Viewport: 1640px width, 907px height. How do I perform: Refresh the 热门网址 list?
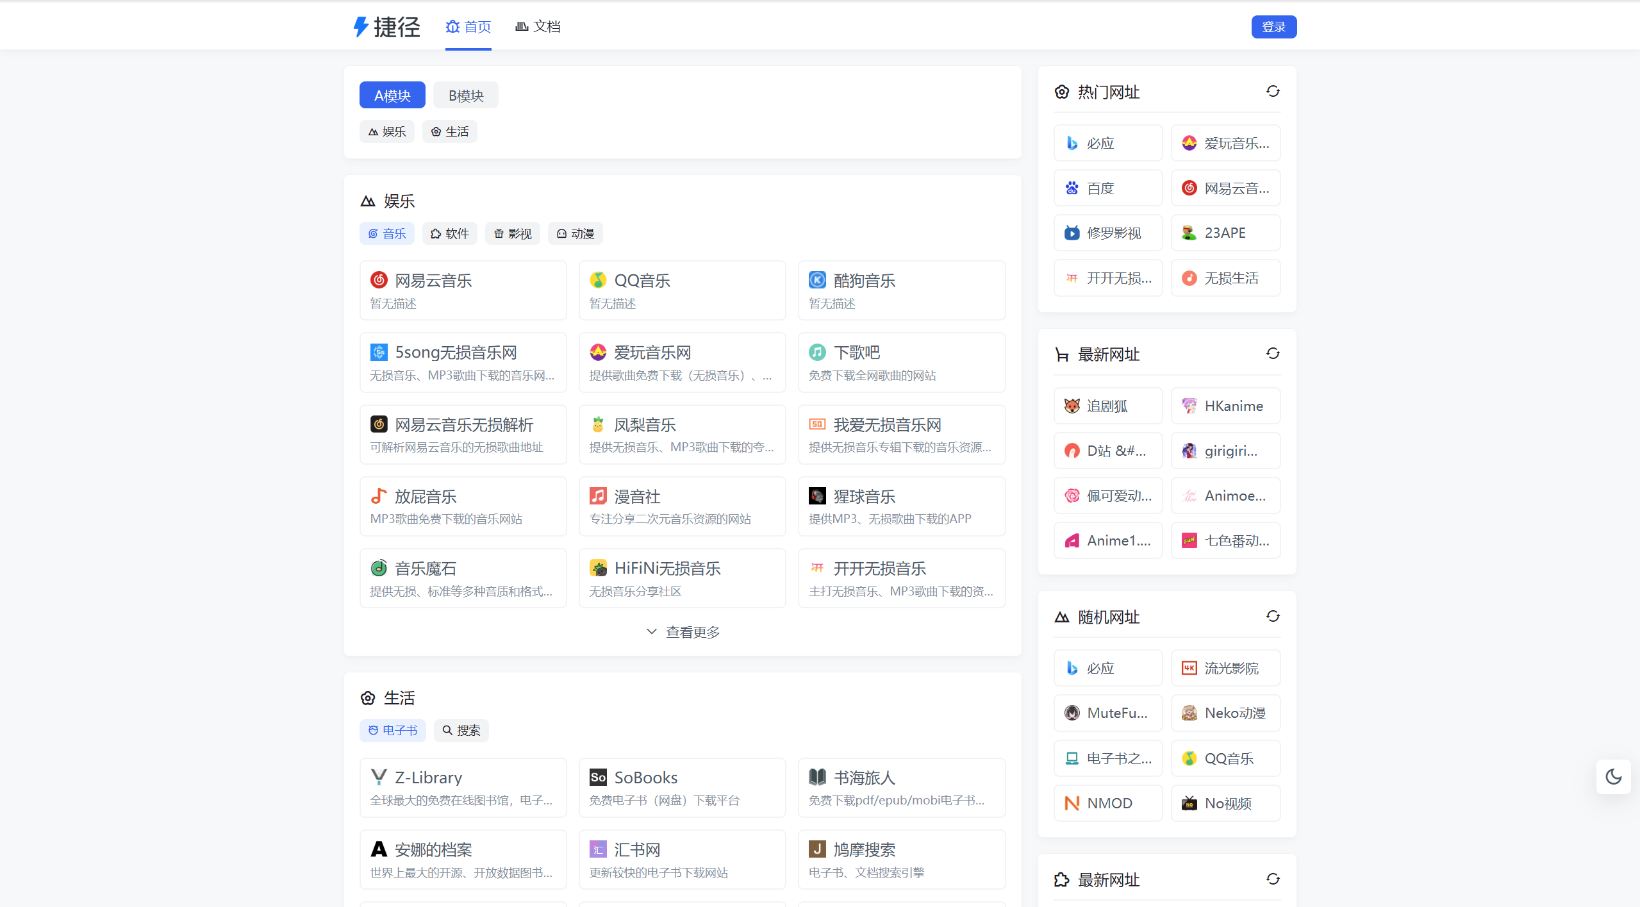click(x=1273, y=92)
